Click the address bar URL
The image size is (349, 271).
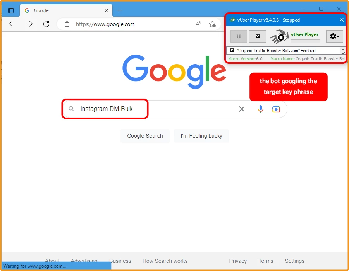coord(105,24)
